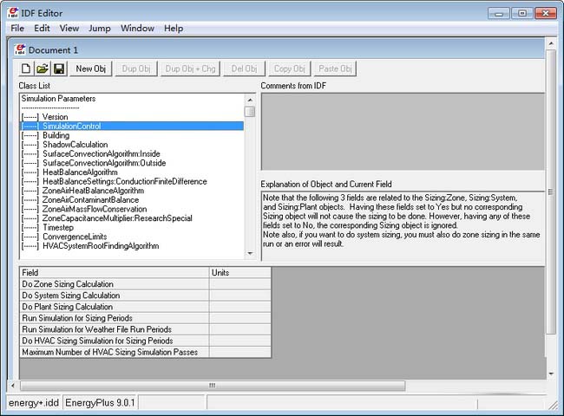
Task: Select Building in the class list
Action: pos(56,135)
